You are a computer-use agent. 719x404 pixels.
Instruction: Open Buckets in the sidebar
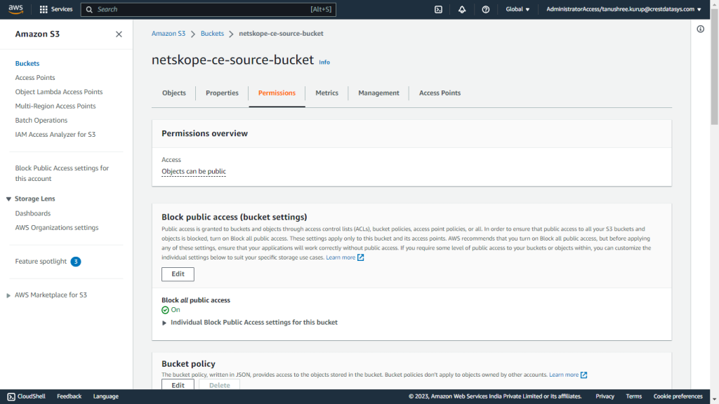27,64
